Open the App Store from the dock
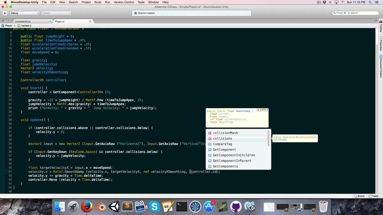 point(209,207)
